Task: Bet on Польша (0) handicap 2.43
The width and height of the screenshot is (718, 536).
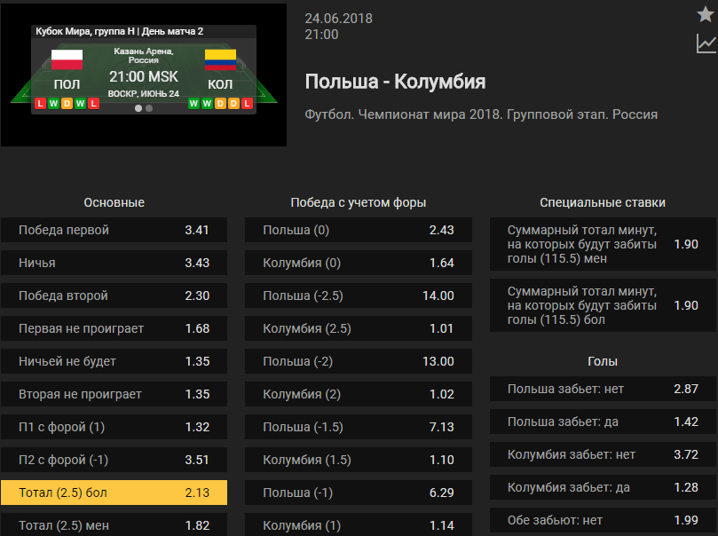Action: tap(359, 230)
